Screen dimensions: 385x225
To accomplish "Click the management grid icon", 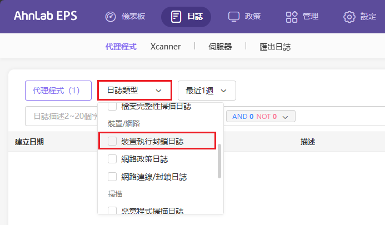I will (292, 17).
